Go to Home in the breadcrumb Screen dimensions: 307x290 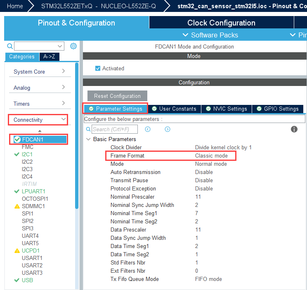(x=15, y=6)
